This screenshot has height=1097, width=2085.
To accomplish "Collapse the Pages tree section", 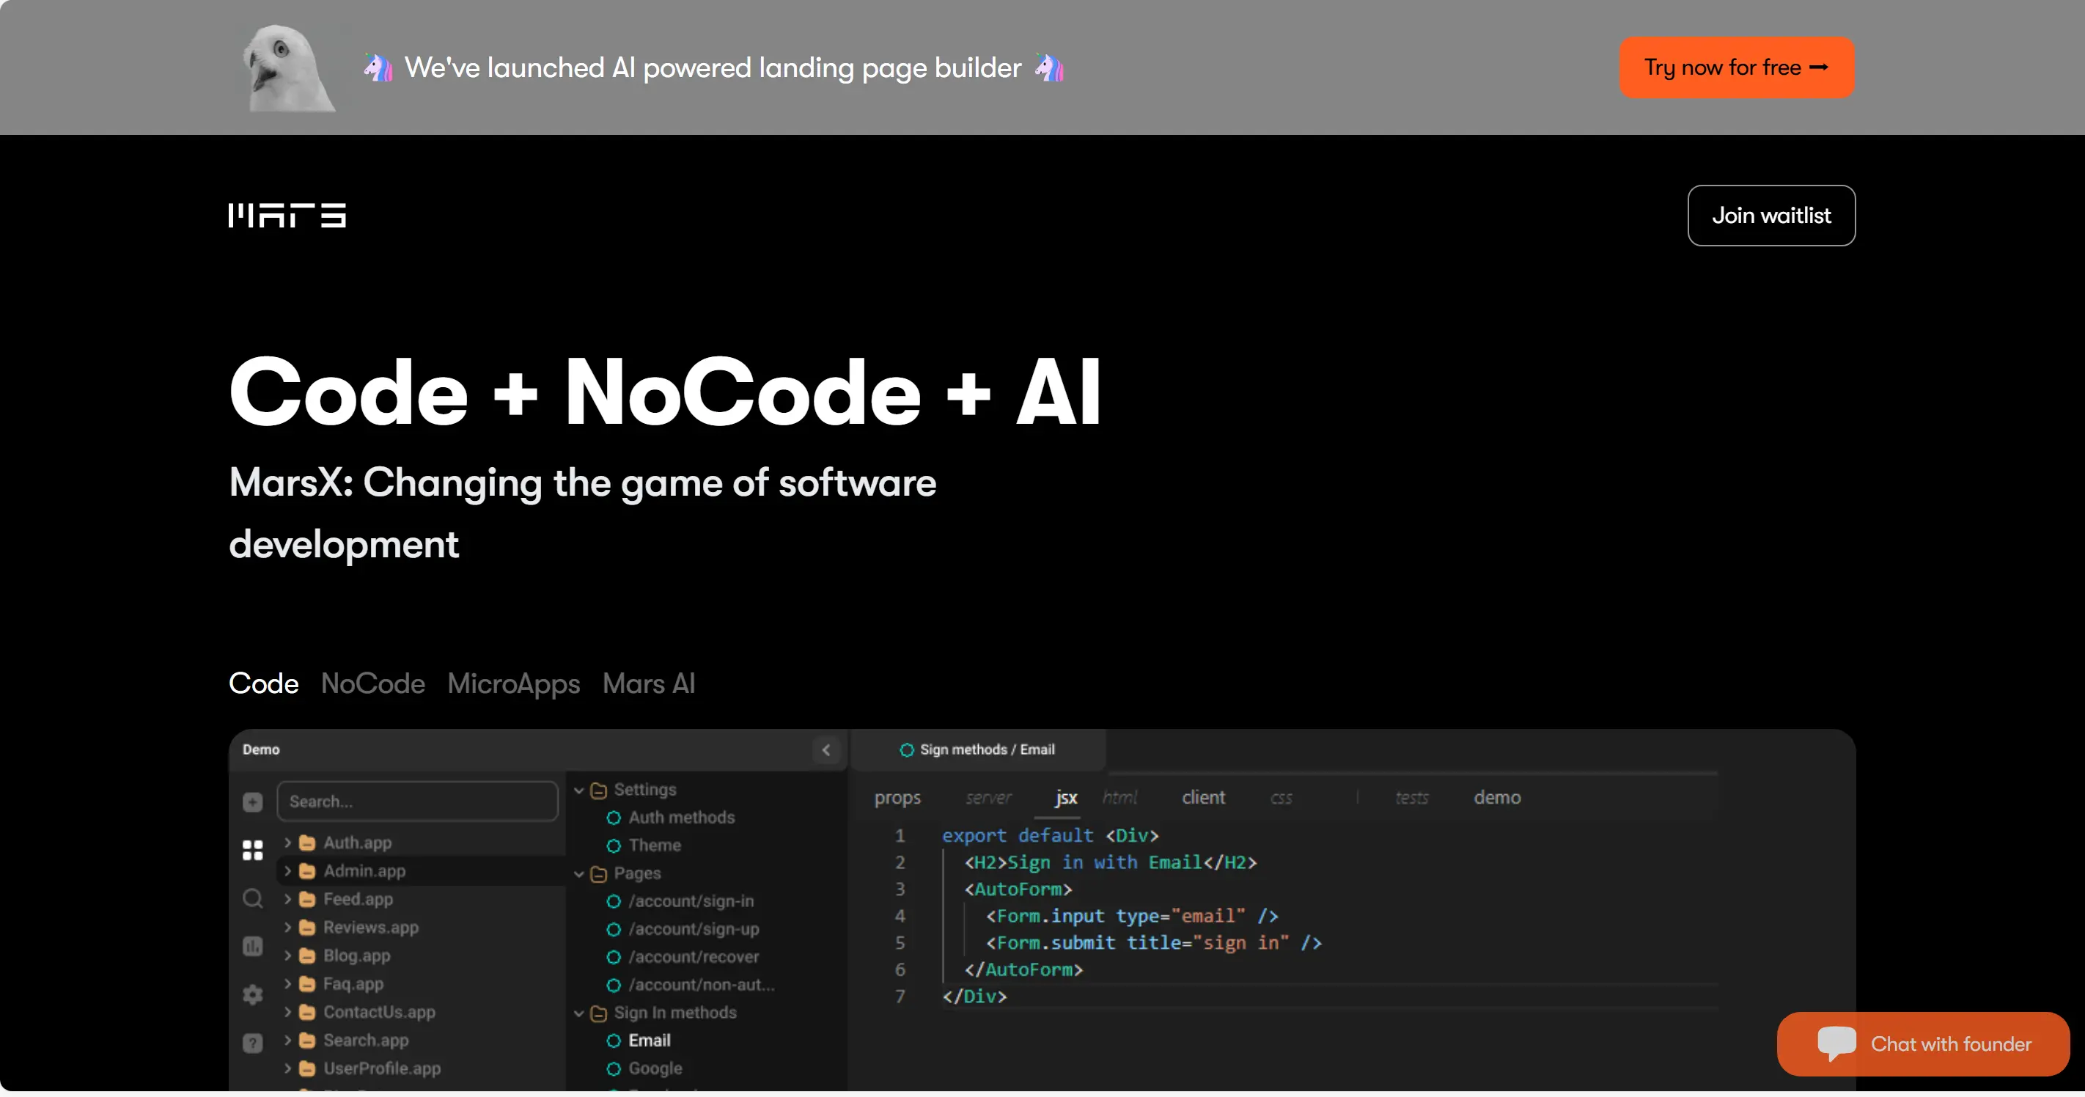I will [578, 873].
